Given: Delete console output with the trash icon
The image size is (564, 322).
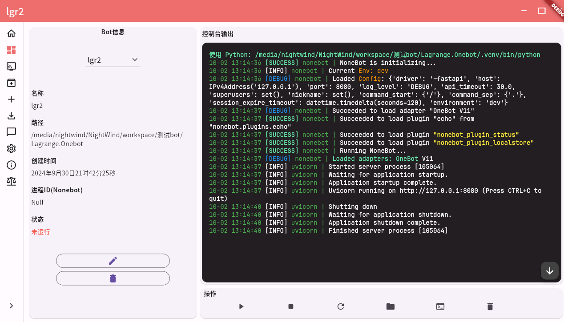Looking at the screenshot, I should tap(490, 306).
